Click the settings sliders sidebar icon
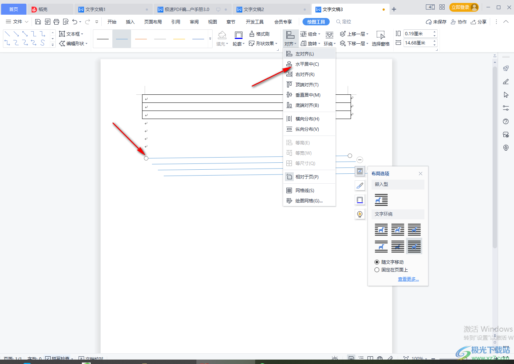Image resolution: width=514 pixels, height=364 pixels. [x=506, y=108]
